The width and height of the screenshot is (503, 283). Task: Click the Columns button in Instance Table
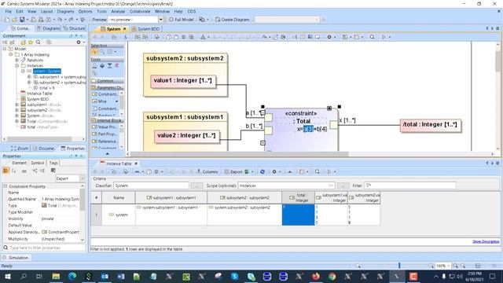point(207,171)
